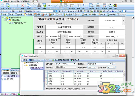
Task: Open the 试件类型 dropdown
Action: point(66,64)
